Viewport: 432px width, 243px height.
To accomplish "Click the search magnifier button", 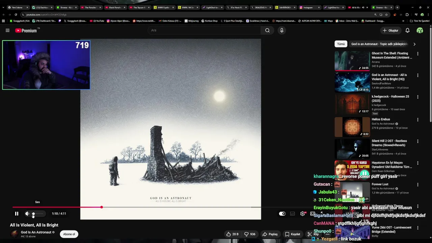I will 267,30.
